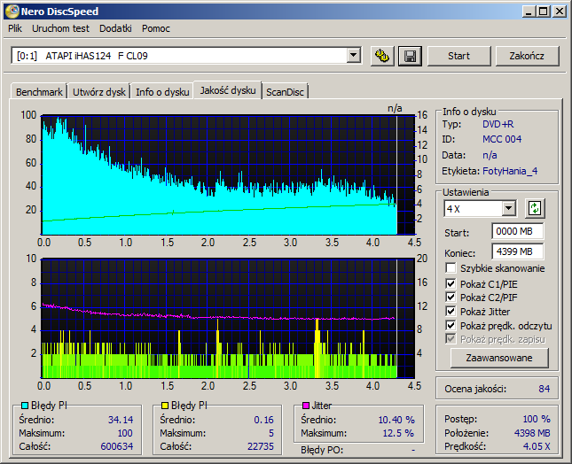572x464 pixels.
Task: Open the Pomoc menu
Action: click(x=156, y=28)
